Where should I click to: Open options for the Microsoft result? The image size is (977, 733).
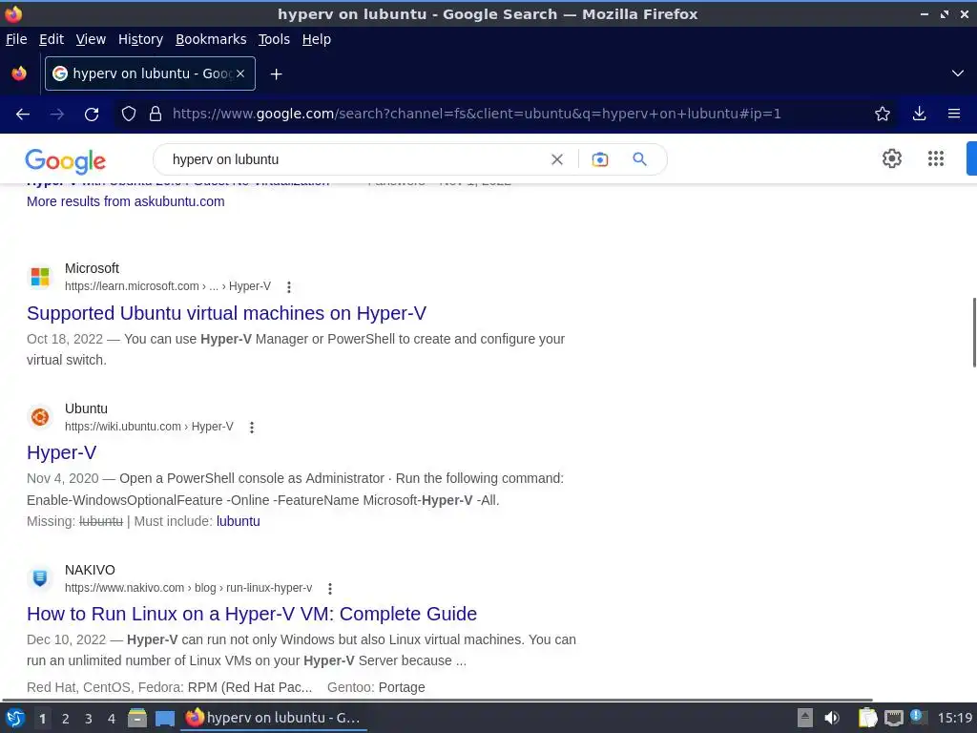click(288, 286)
